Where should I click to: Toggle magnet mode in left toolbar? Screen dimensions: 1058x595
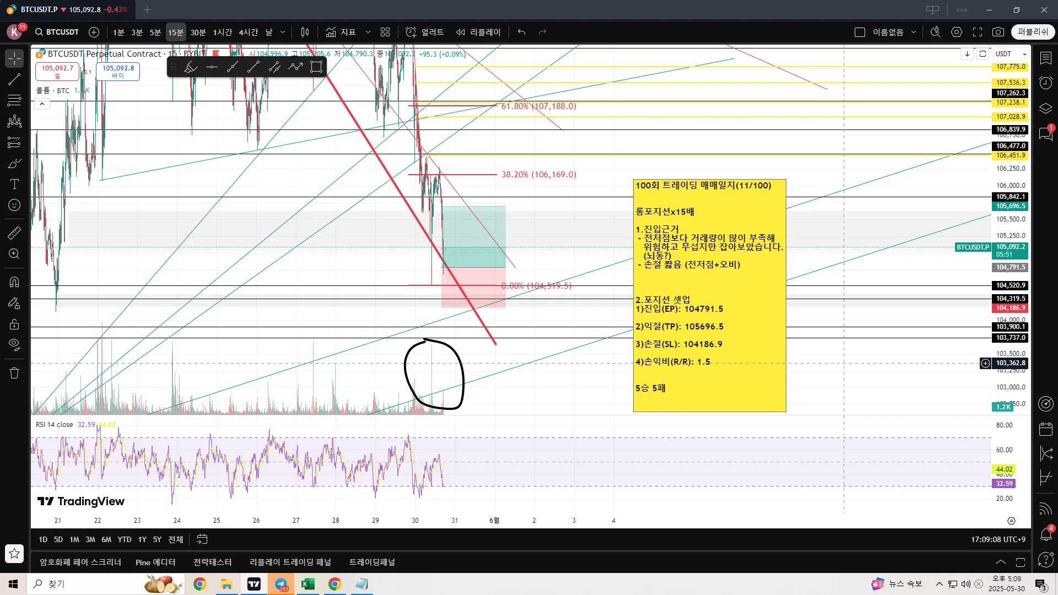[x=14, y=282]
